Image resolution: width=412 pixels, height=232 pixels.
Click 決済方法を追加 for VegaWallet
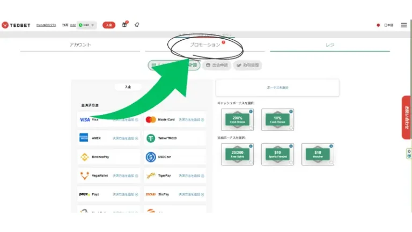click(x=126, y=176)
